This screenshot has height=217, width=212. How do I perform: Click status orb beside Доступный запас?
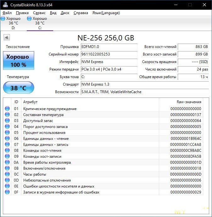[x=7, y=121]
